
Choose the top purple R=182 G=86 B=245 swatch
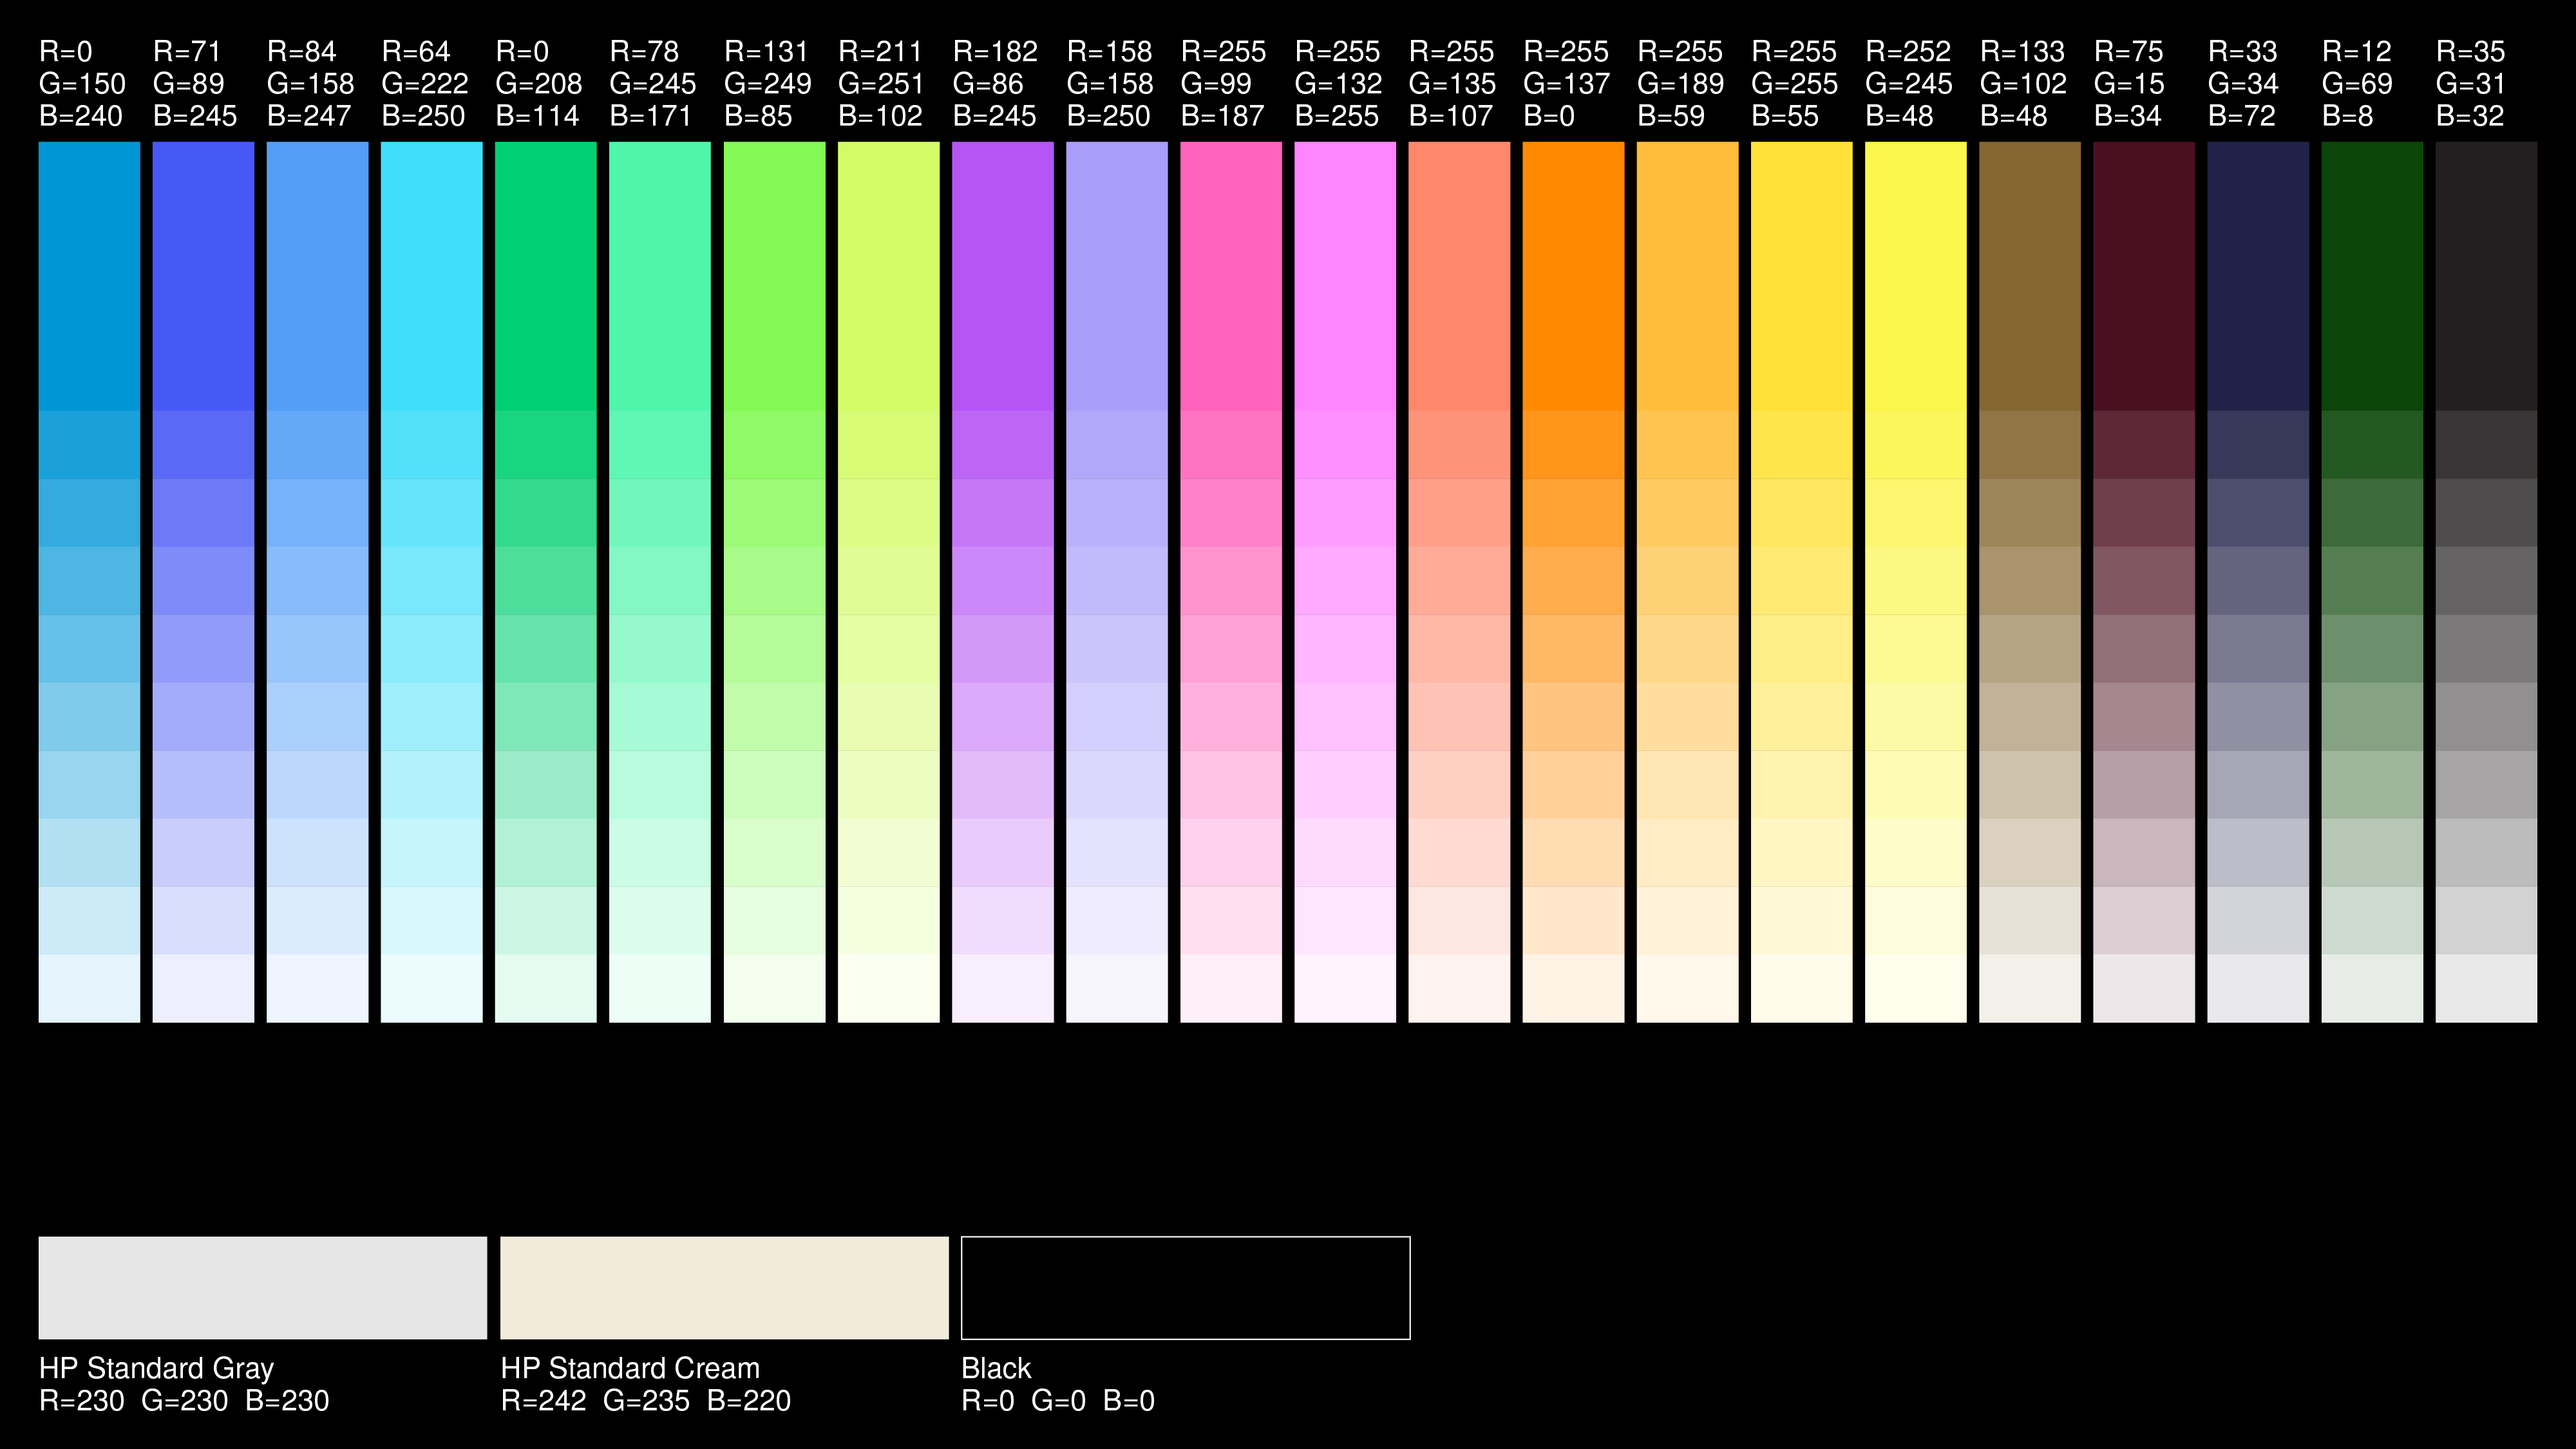point(1002,275)
